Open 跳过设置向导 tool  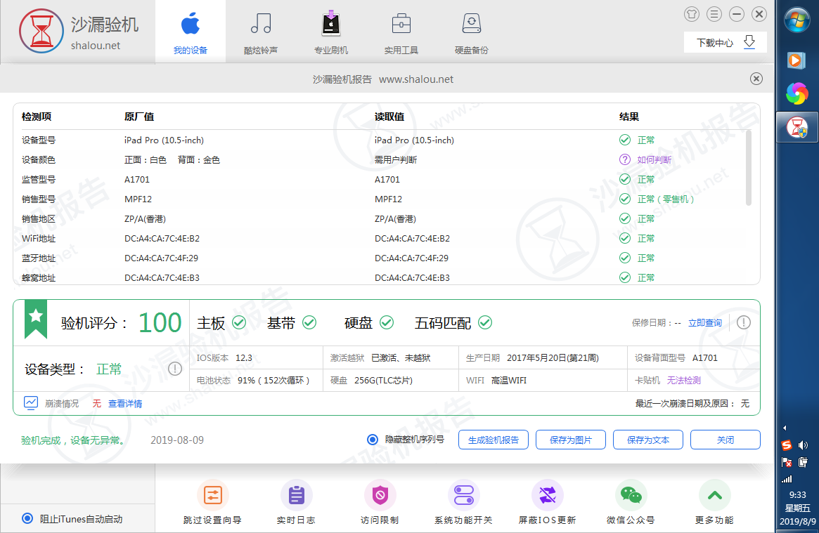pos(212,501)
